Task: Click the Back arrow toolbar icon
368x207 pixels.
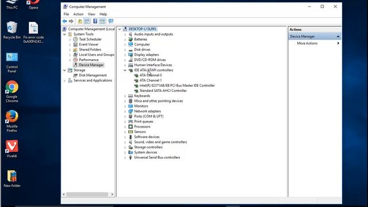Action: click(x=64, y=21)
